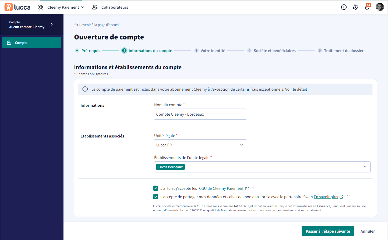This screenshot has width=388, height=240.
Task: Select the Votre identité step
Action: tap(213, 51)
